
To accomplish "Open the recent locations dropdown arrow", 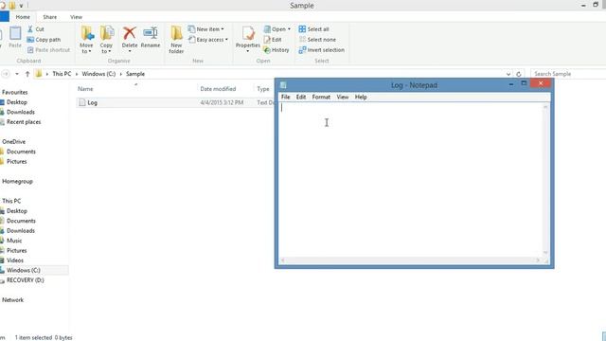I will [x=17, y=74].
